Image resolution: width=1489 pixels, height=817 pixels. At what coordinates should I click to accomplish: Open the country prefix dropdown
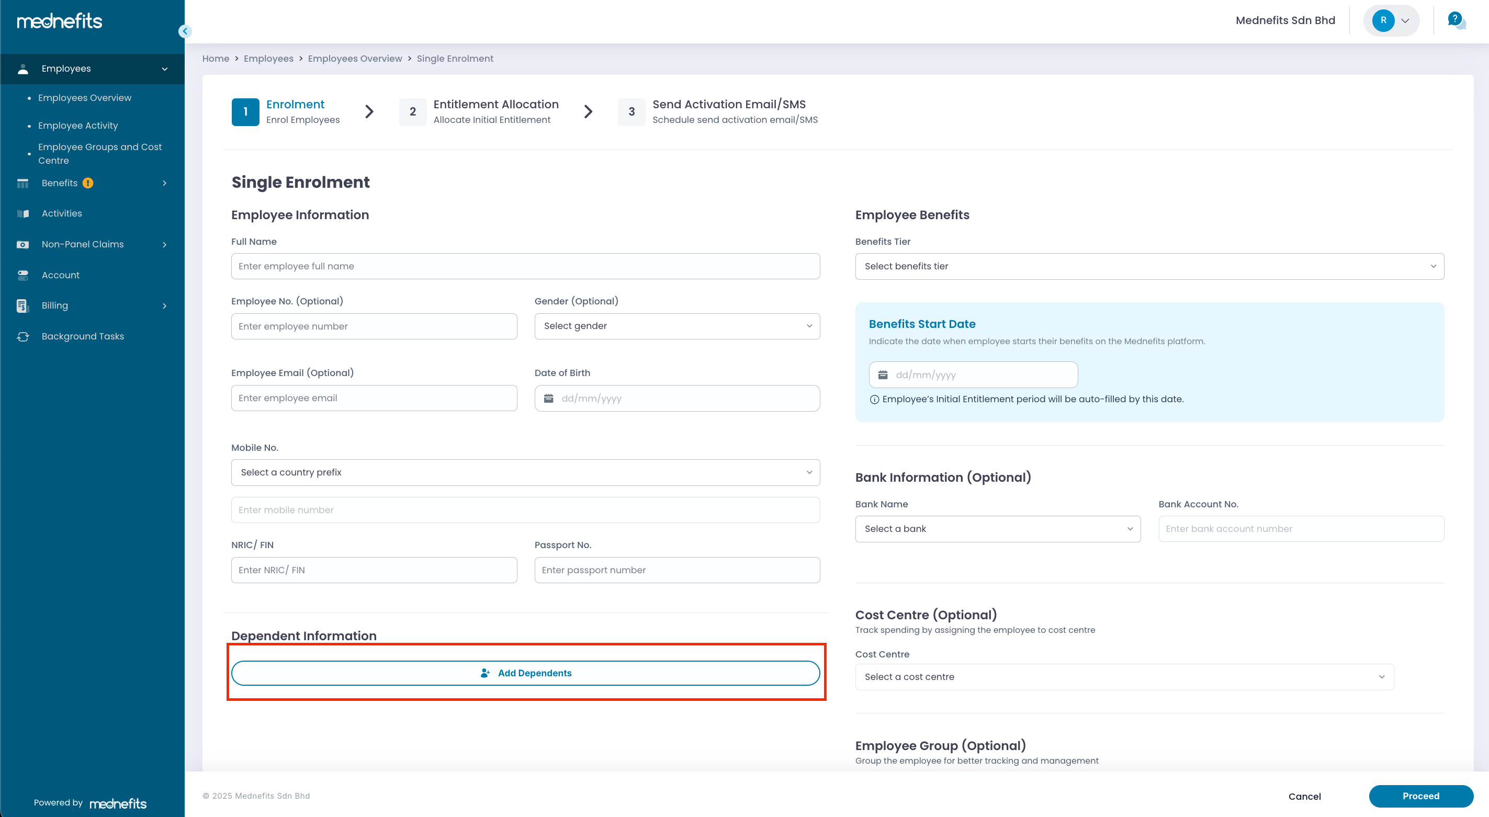525,473
